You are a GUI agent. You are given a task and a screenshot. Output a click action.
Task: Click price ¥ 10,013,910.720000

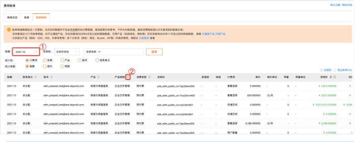pyautogui.click(x=325, y=105)
